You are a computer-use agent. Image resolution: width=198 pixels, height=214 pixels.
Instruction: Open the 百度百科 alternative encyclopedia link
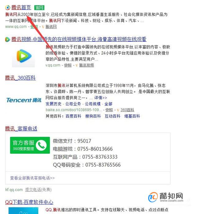click(73, 116)
